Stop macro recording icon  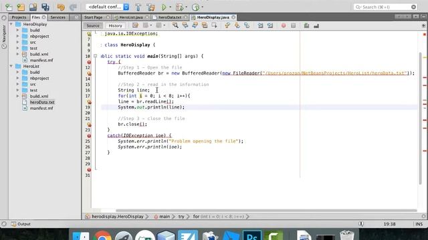293,25
